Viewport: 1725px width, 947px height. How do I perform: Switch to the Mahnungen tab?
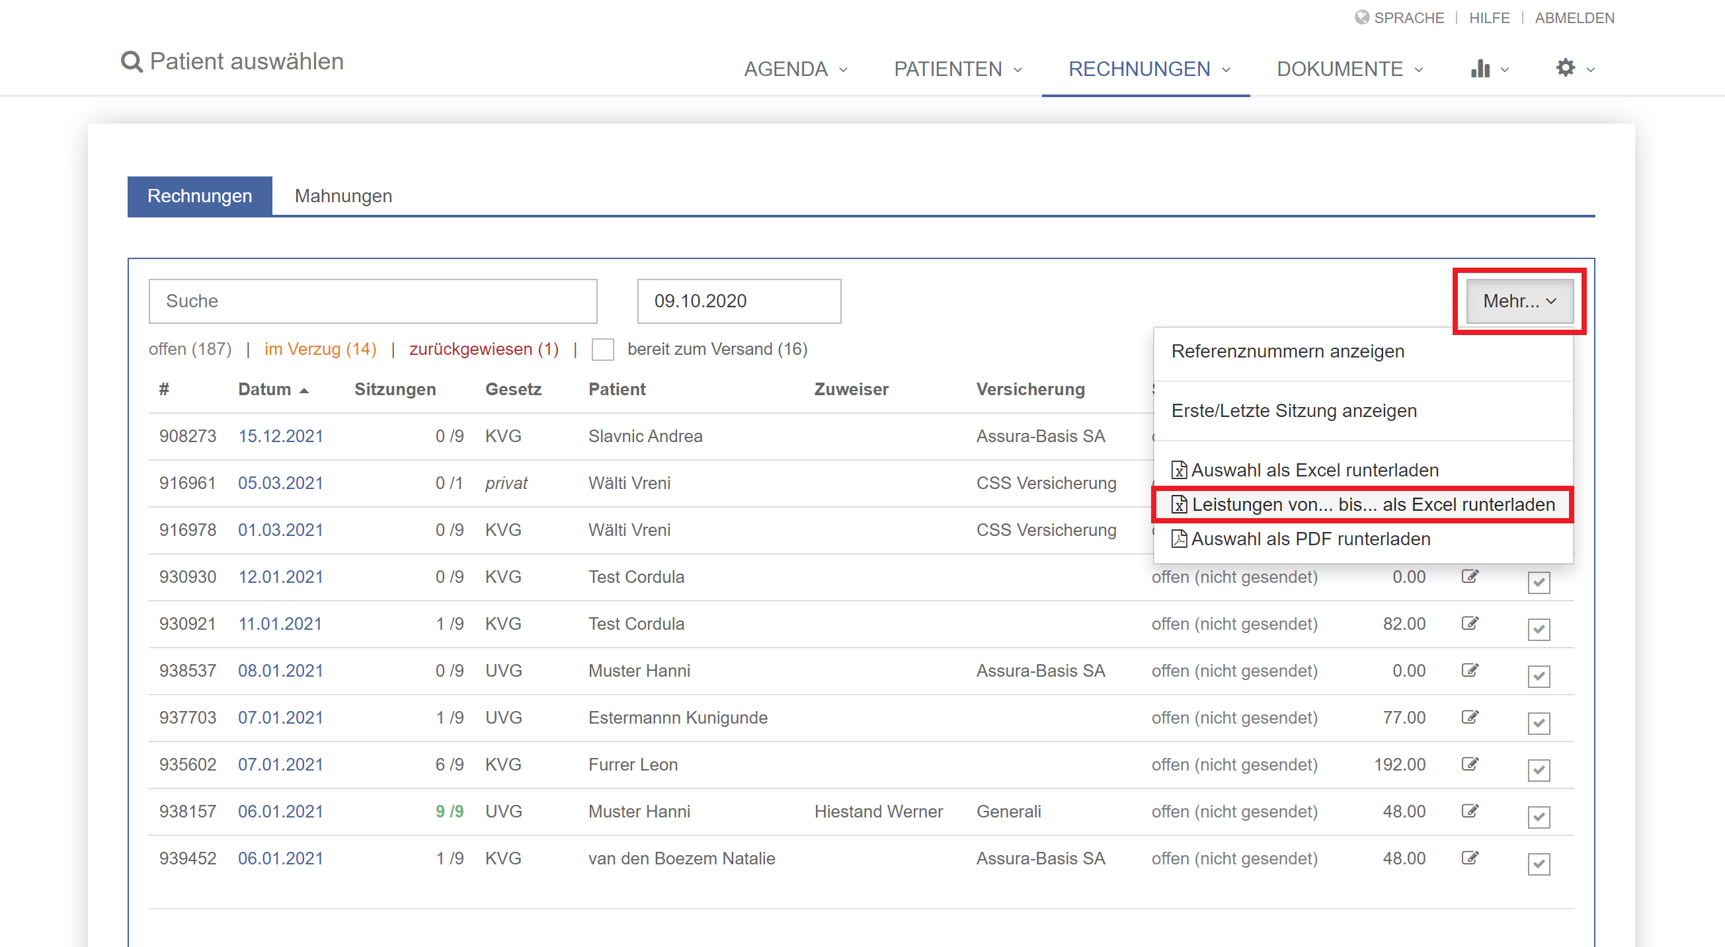click(x=344, y=196)
